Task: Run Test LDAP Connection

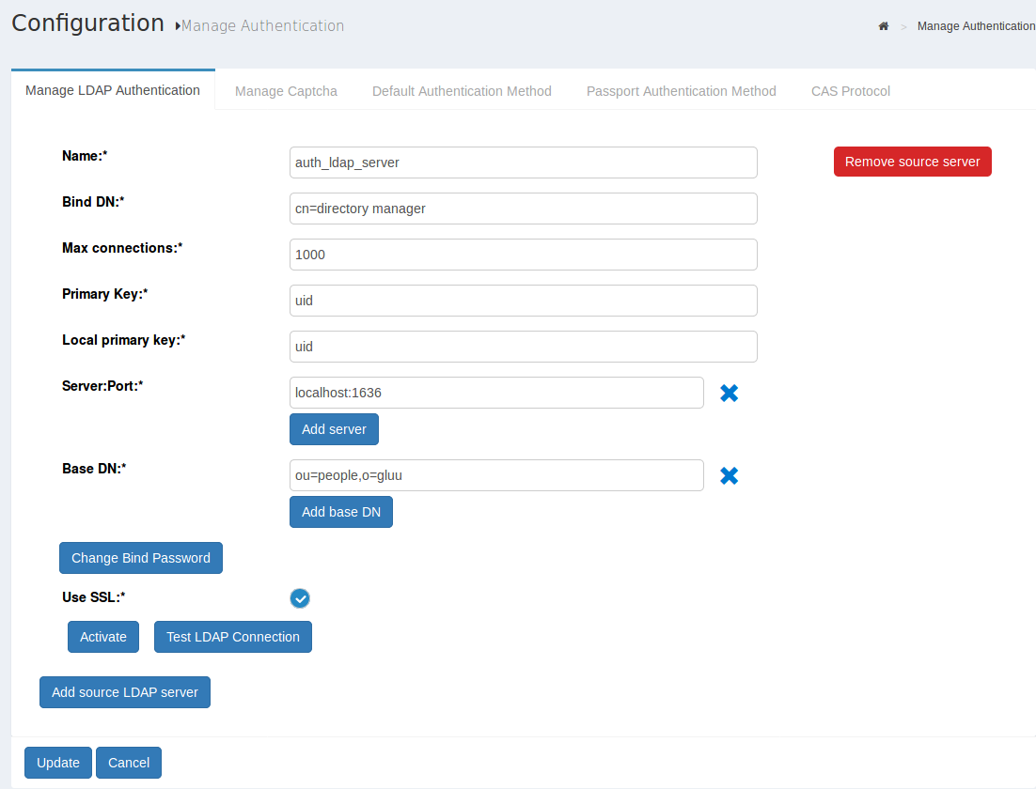Action: tap(232, 636)
